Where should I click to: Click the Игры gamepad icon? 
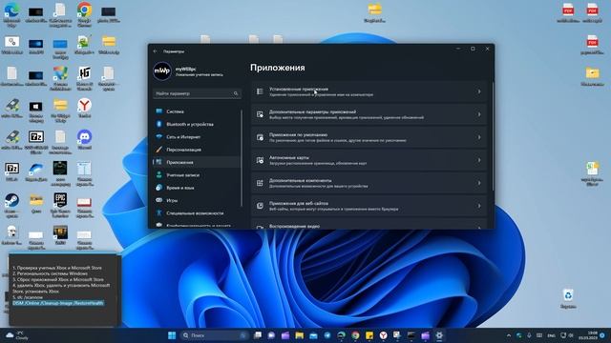click(159, 200)
